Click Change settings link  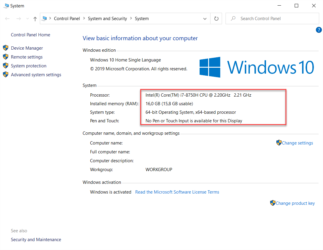point(297,143)
